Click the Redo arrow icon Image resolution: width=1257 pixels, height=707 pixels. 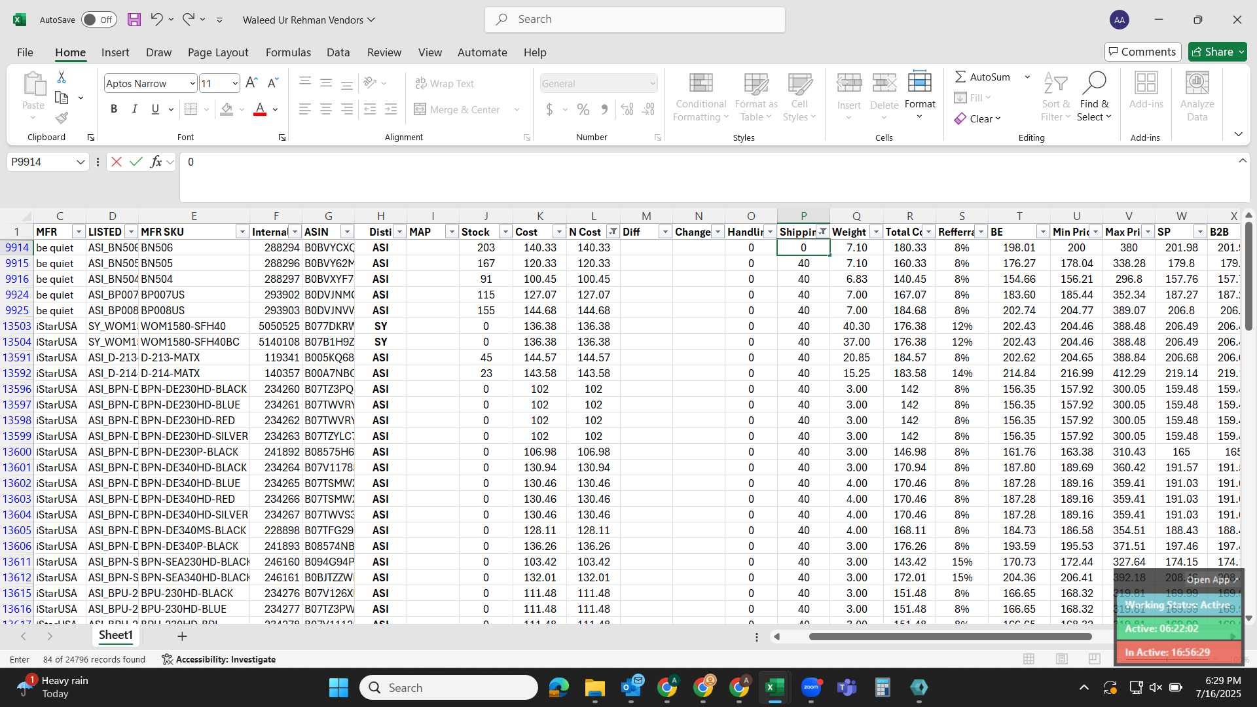(189, 20)
